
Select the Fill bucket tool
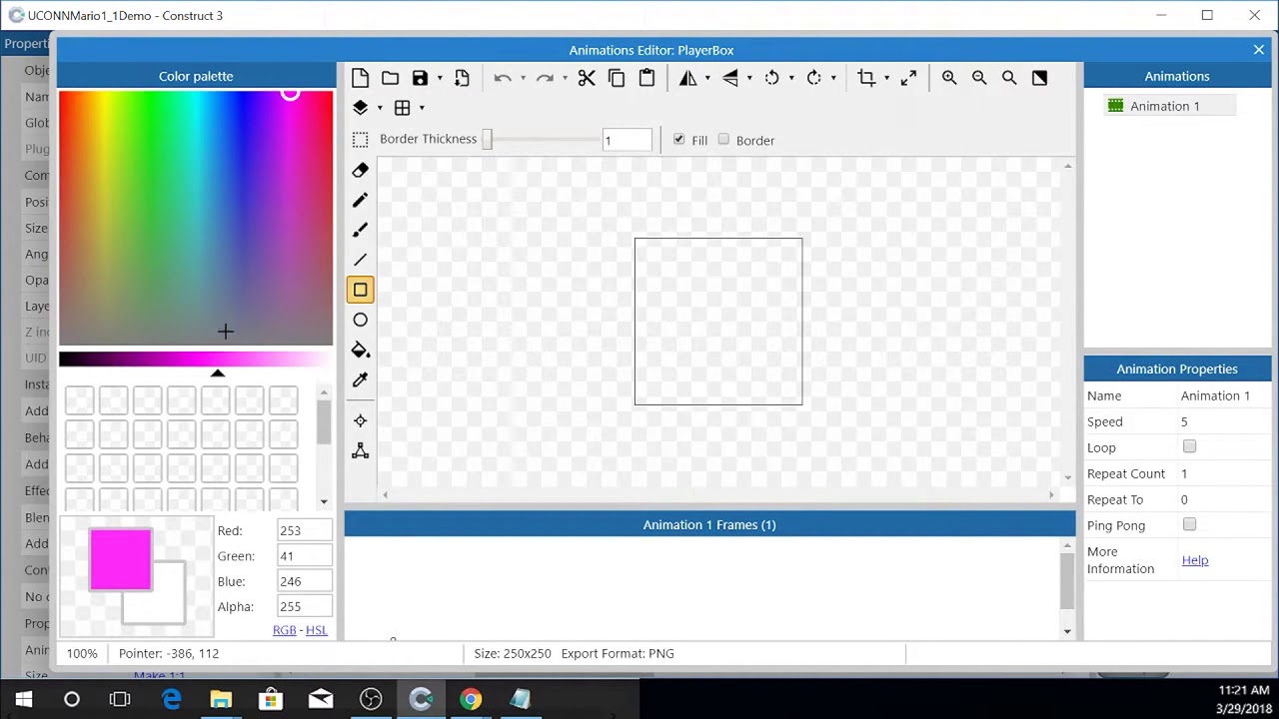[x=361, y=350]
